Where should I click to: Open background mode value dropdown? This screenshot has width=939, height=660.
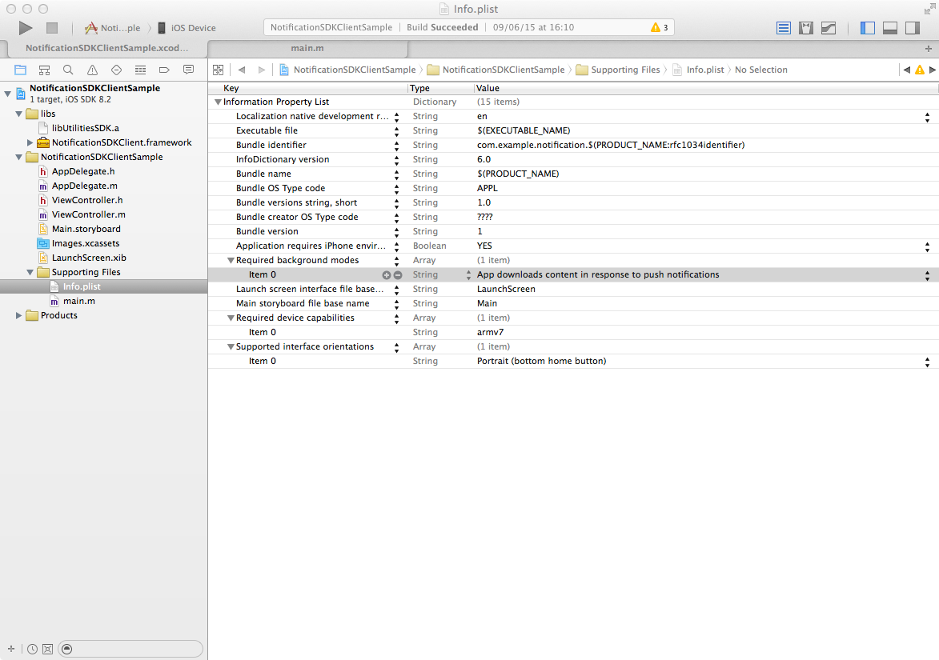point(927,275)
